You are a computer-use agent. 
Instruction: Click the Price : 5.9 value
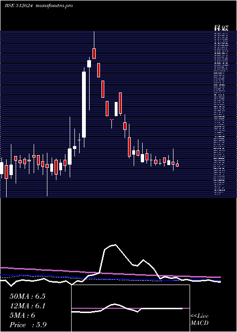click(28, 325)
